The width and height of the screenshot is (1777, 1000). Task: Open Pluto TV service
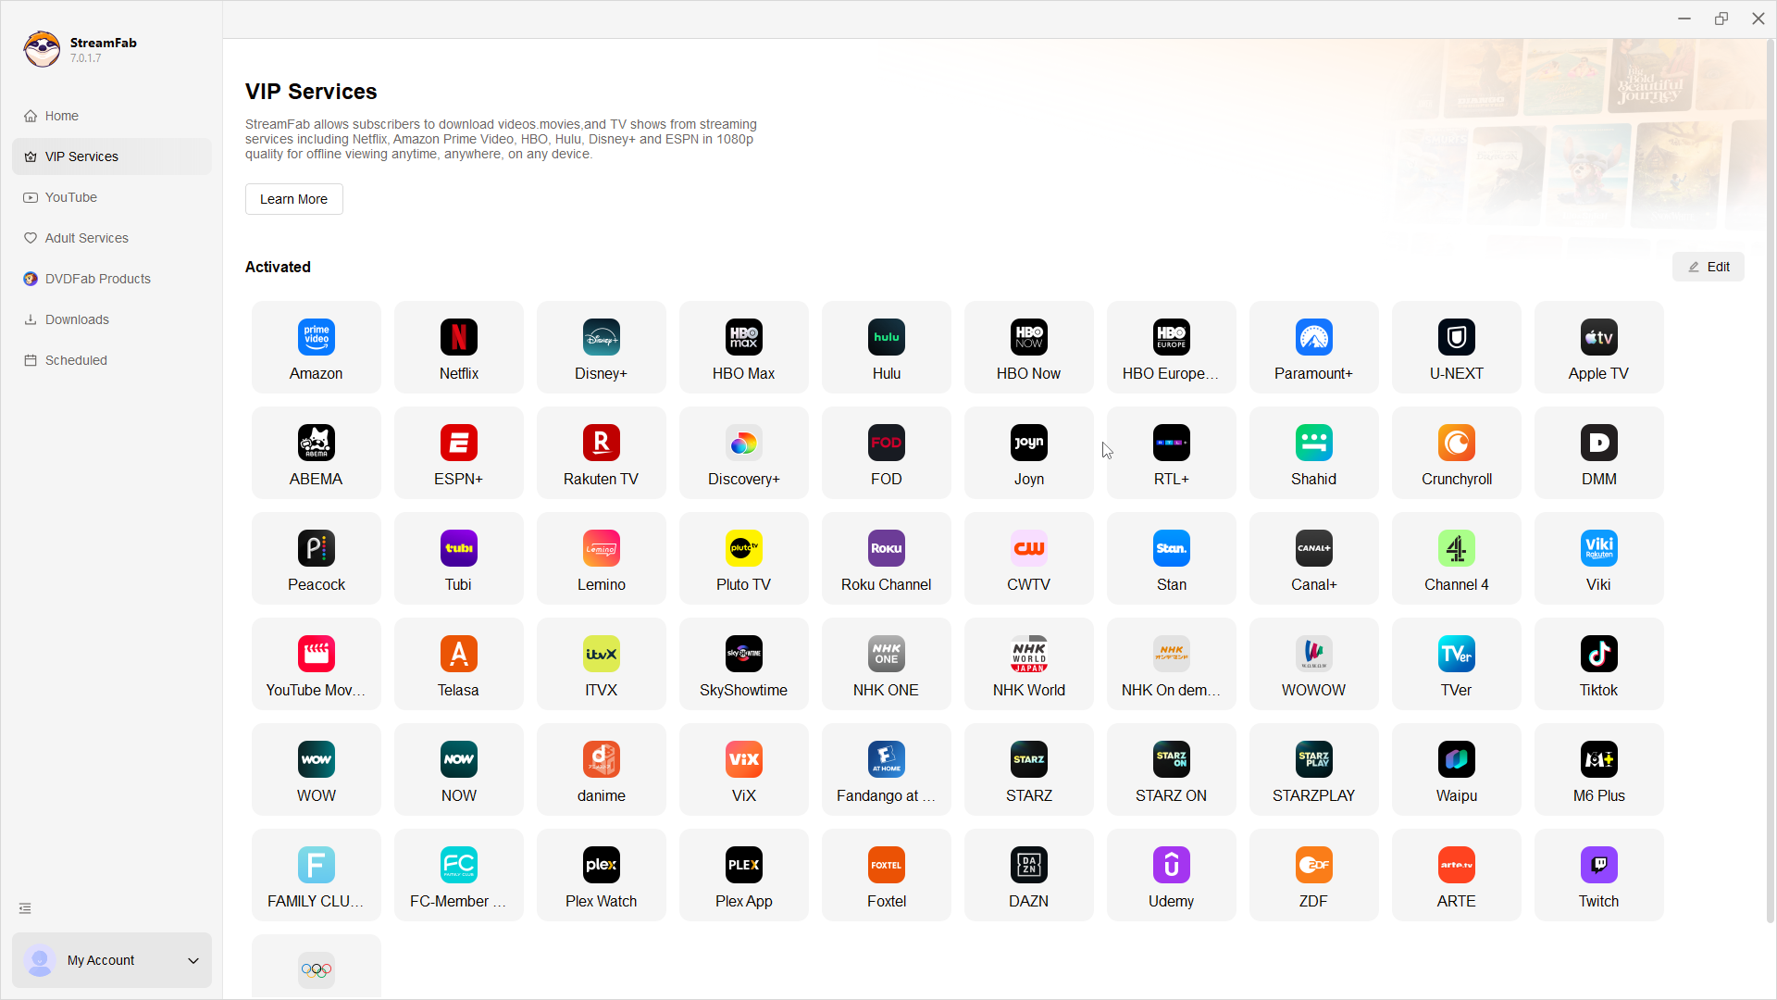[743, 558]
